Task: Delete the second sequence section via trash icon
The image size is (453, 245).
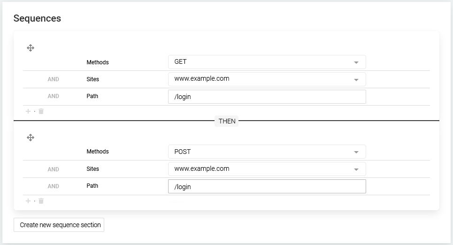Action: pos(41,201)
